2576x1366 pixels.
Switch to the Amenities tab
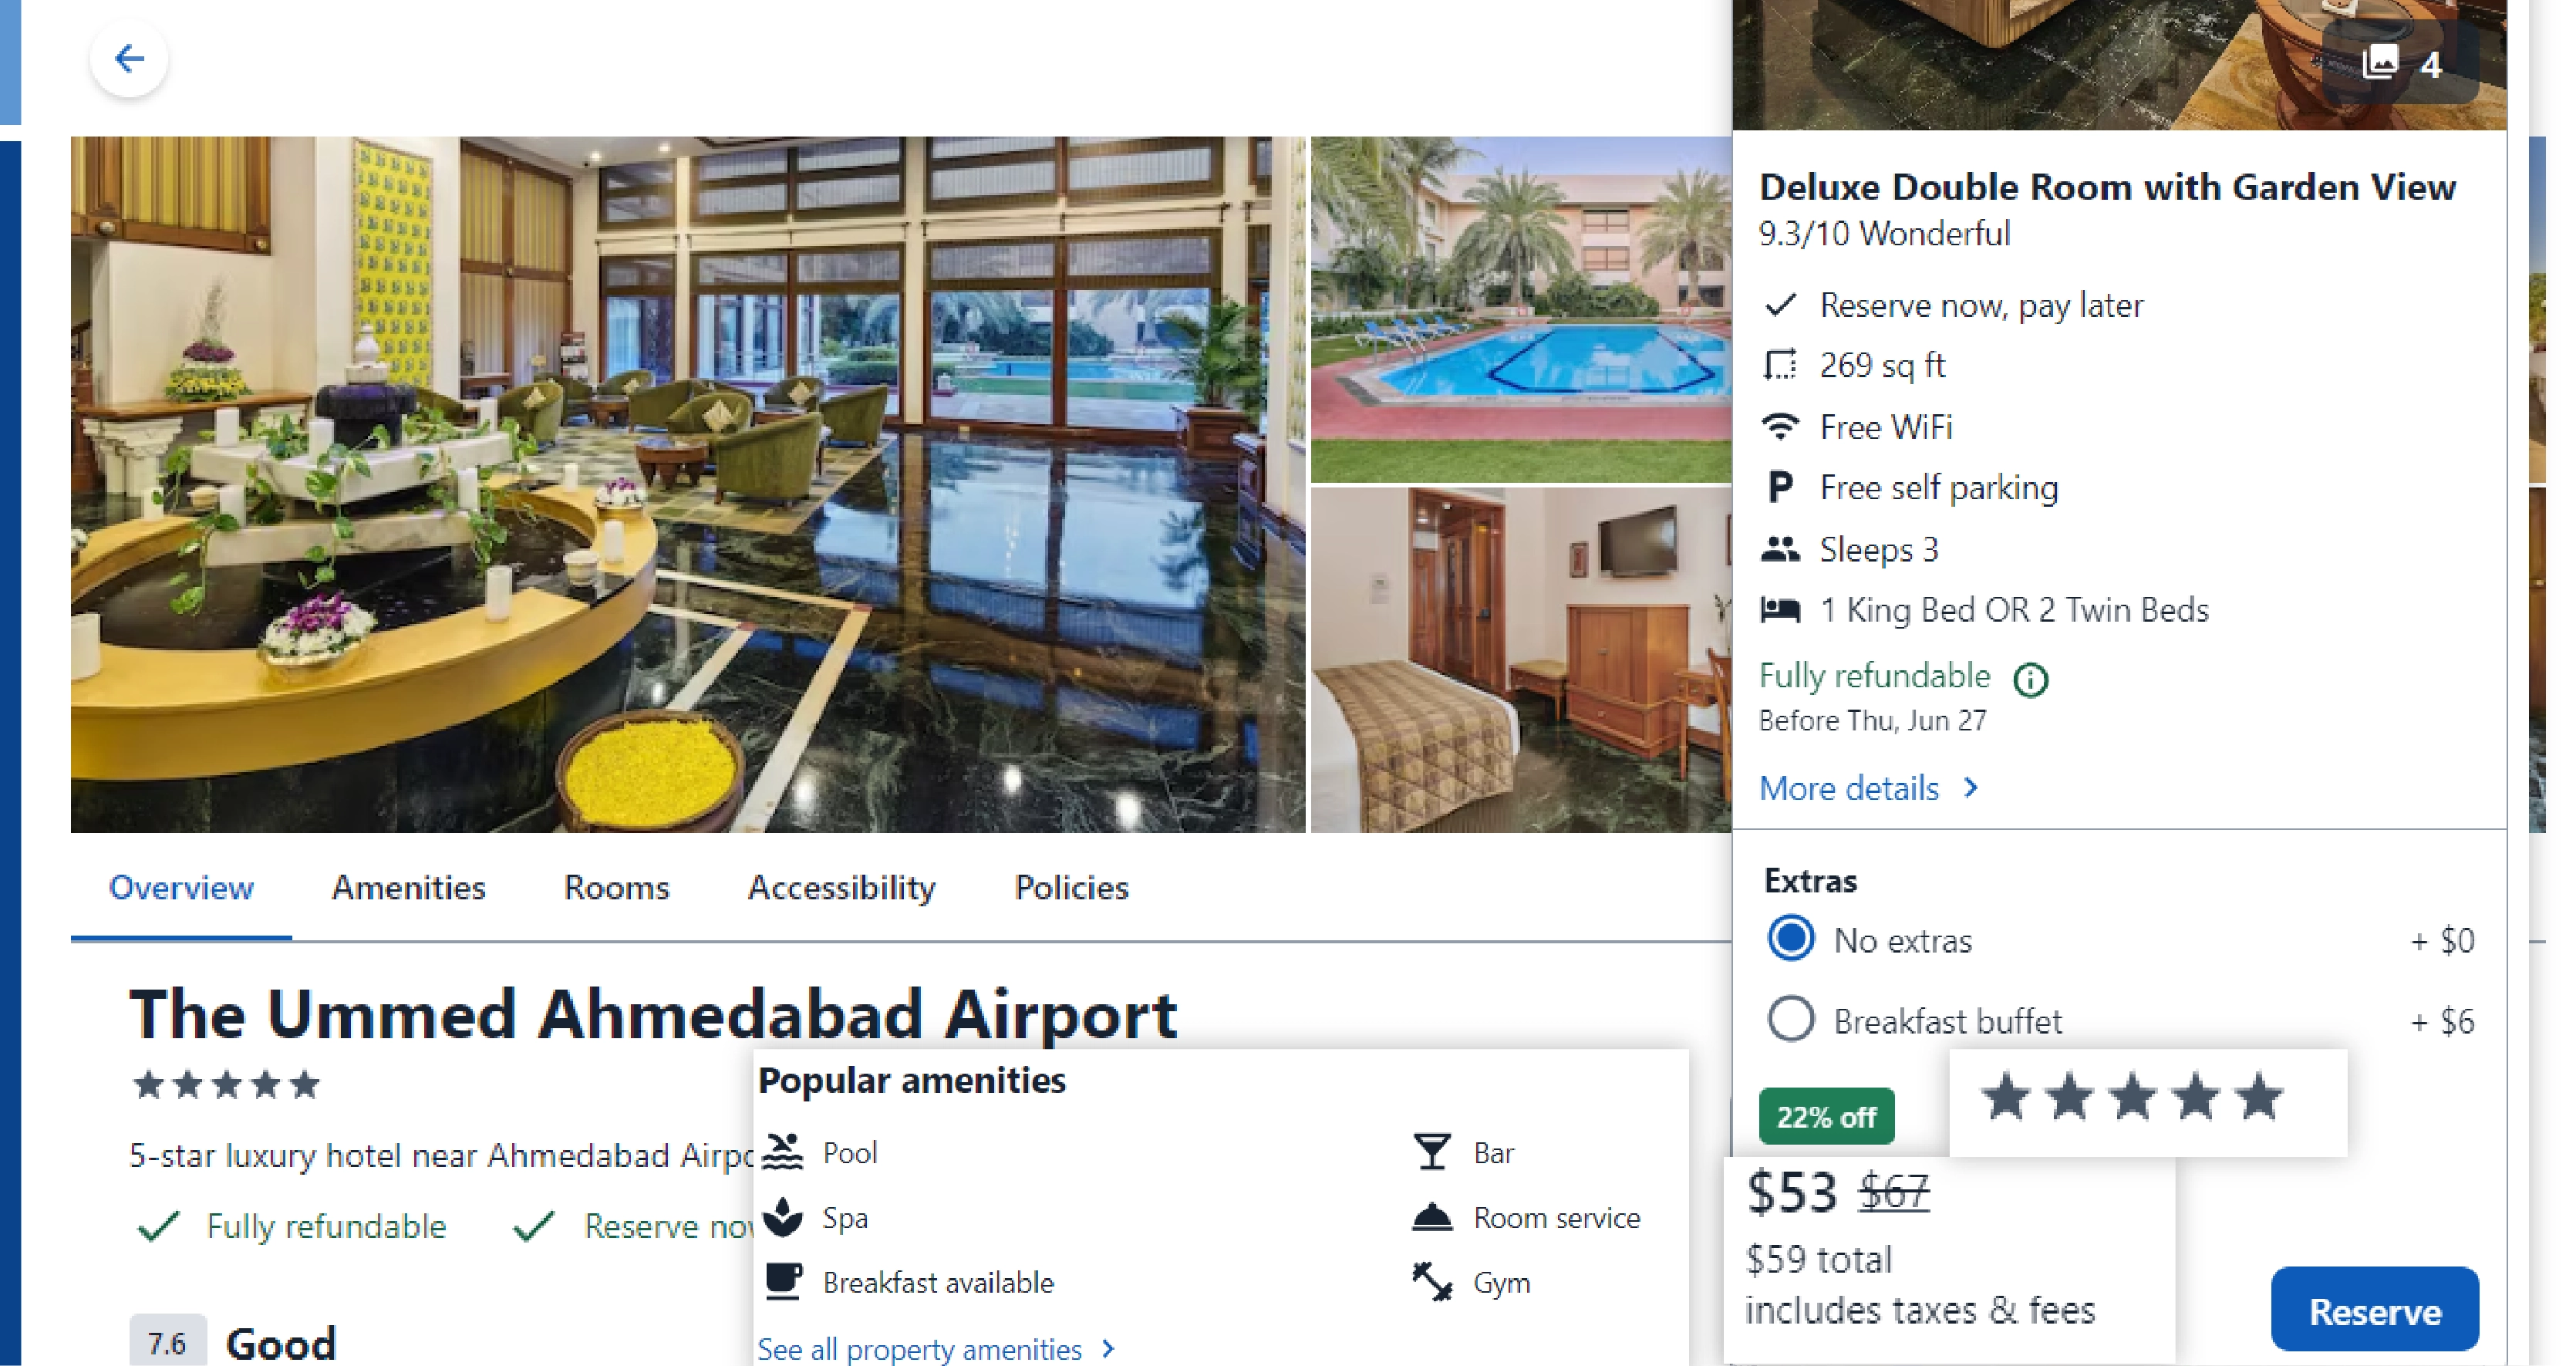coord(408,888)
